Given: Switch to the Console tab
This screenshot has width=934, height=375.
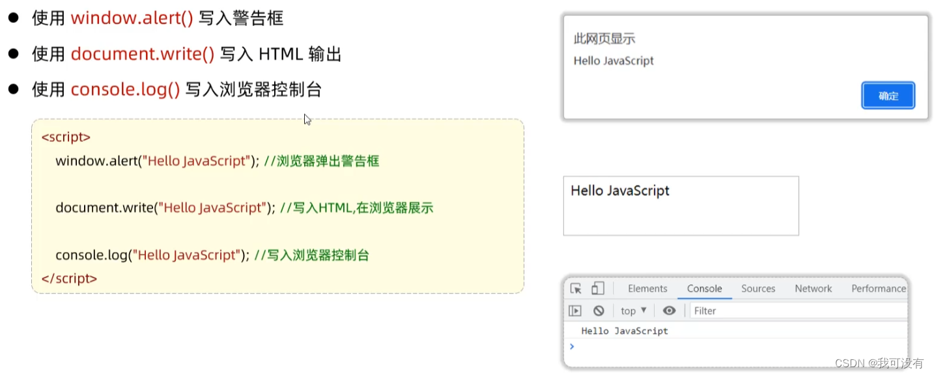Looking at the screenshot, I should pyautogui.click(x=704, y=288).
